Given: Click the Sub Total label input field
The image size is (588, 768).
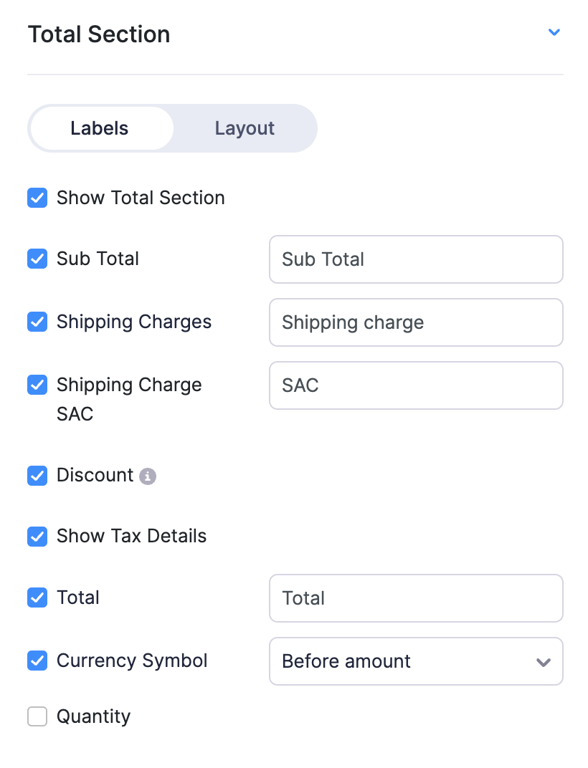Looking at the screenshot, I should (x=416, y=259).
